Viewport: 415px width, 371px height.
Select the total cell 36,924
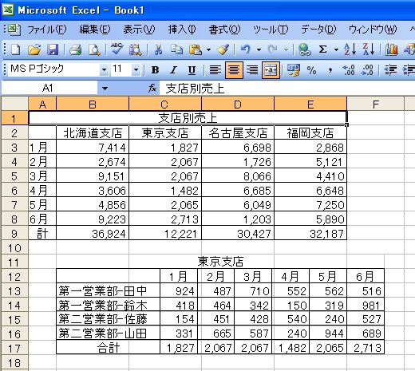pos(93,233)
